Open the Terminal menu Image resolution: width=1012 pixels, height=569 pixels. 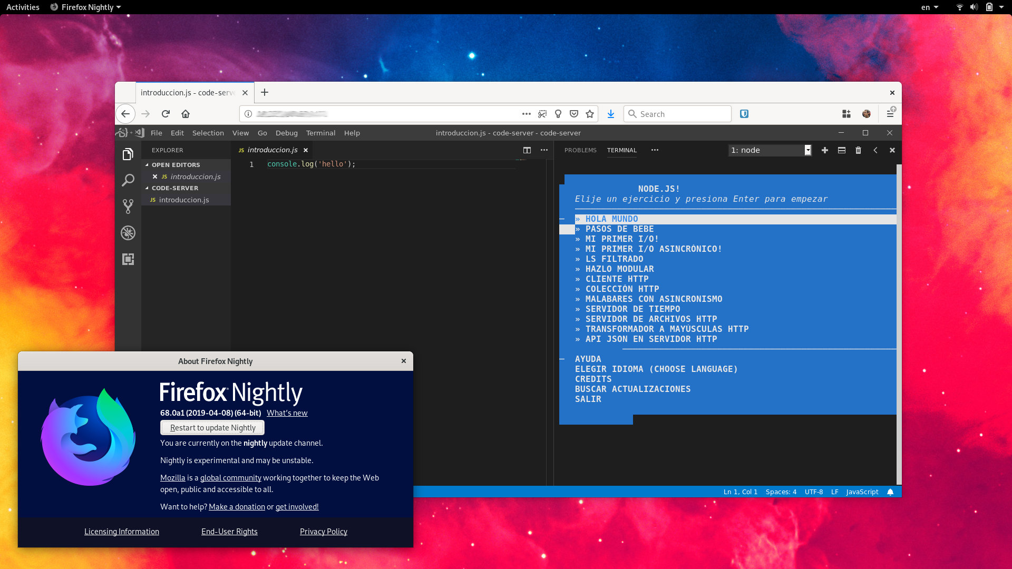[x=320, y=133]
